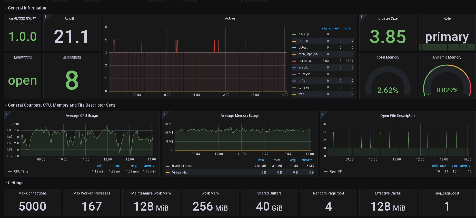Open the seq_page_cost panel title menu
Screen dimensions: 476x218
(x=447, y=193)
